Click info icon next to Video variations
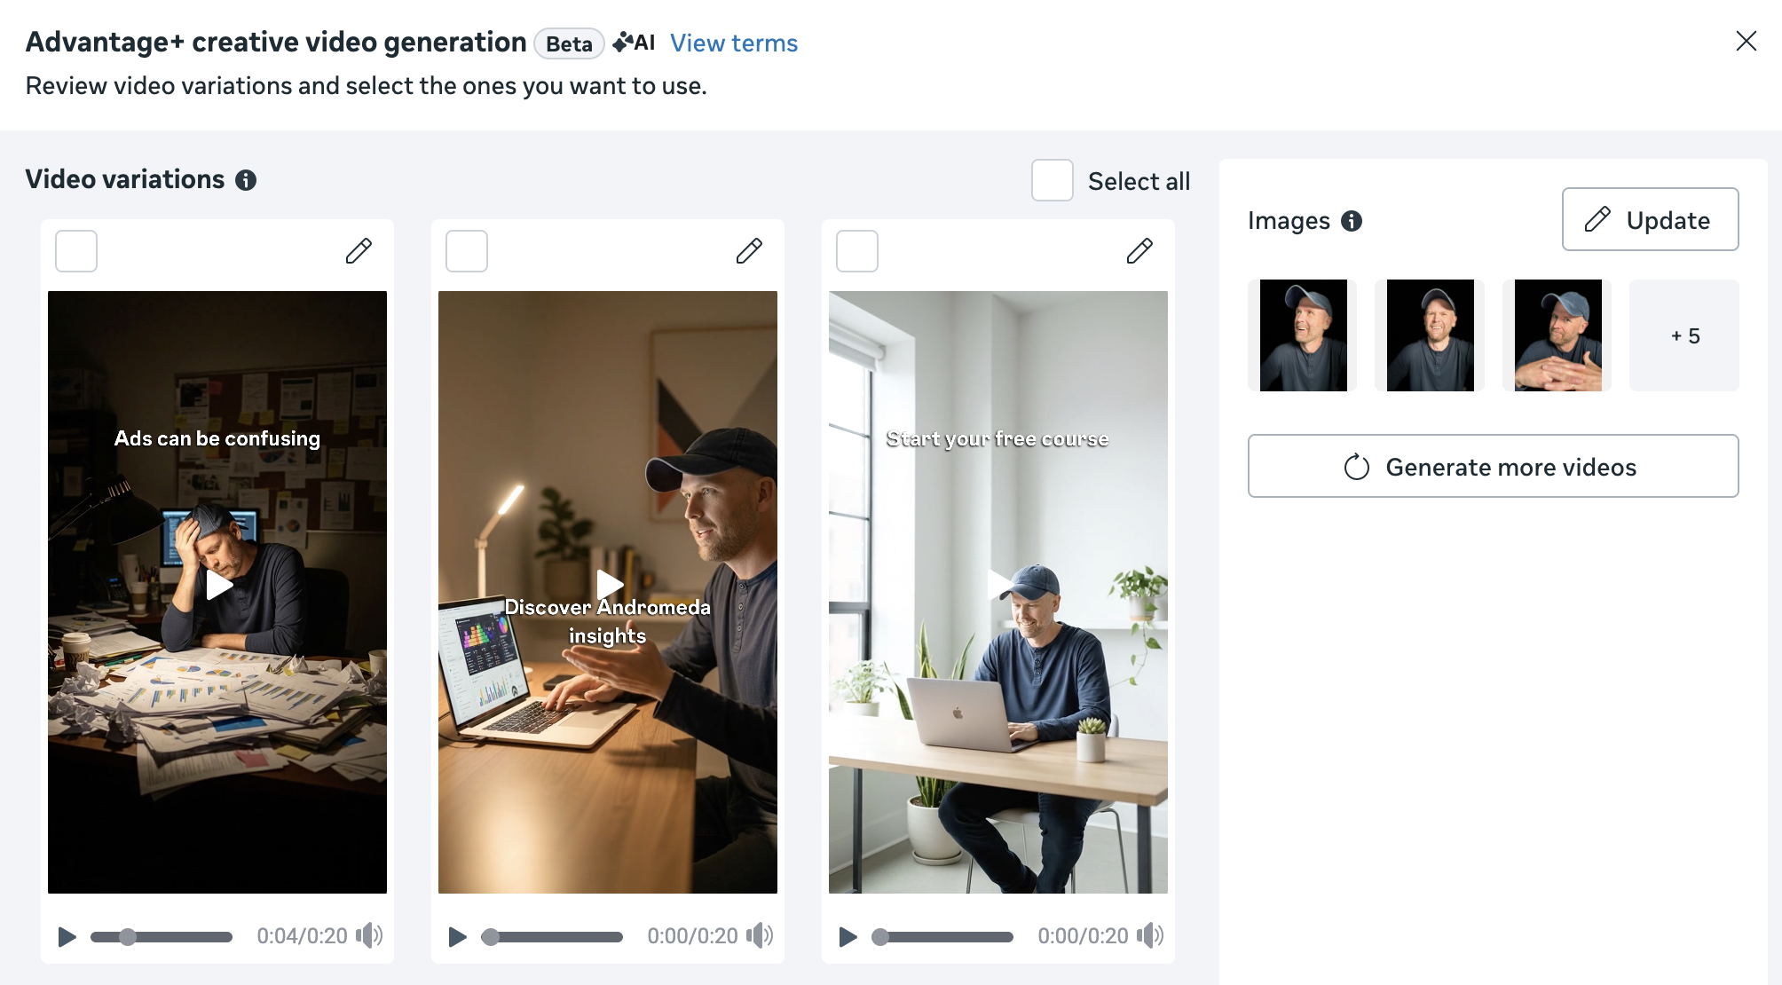 246,180
